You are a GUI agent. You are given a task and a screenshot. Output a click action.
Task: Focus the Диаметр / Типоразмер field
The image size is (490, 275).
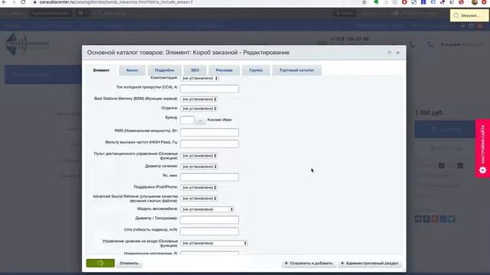point(209,220)
